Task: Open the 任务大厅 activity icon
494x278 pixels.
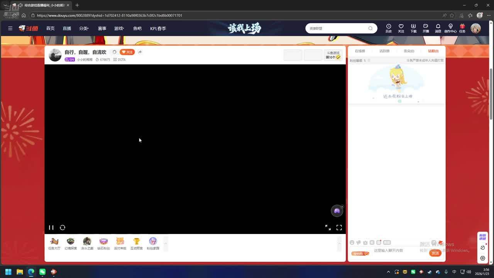Action: 54,243
